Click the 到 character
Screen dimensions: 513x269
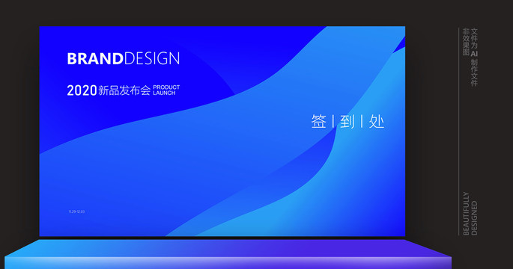point(347,122)
